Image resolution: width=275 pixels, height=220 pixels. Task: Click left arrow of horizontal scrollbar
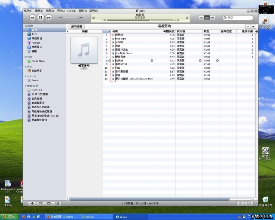68,199
